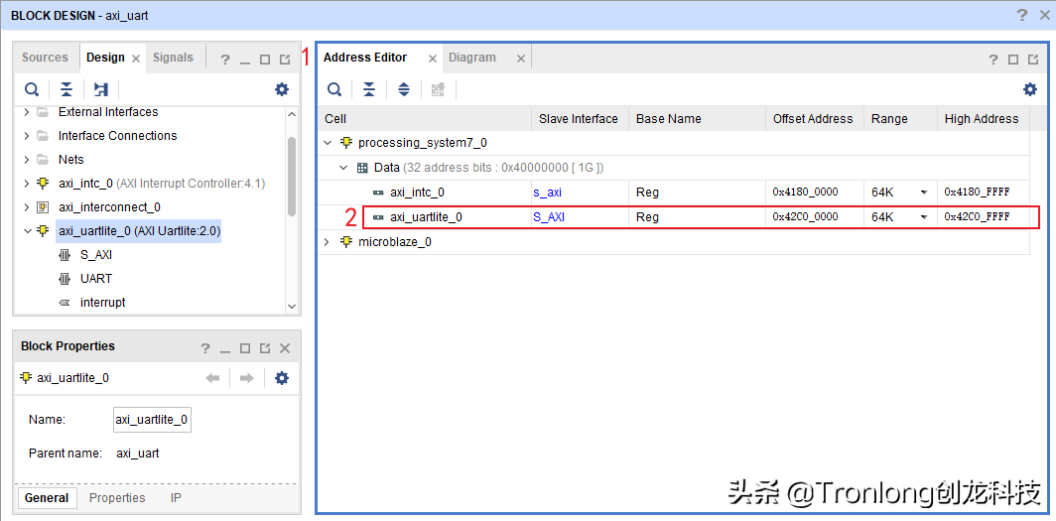Switch to the Diagram tab
The height and width of the screenshot is (521, 1056).
[472, 58]
